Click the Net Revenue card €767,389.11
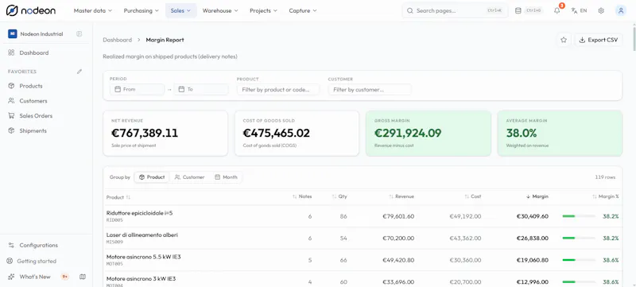This screenshot has height=287, width=636. point(165,134)
